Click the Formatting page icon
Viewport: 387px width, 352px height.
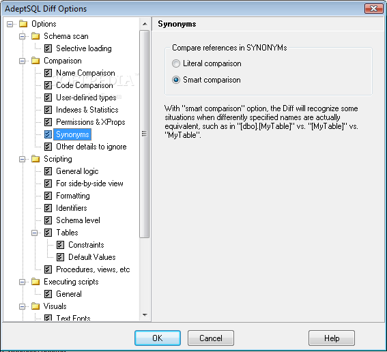click(48, 196)
